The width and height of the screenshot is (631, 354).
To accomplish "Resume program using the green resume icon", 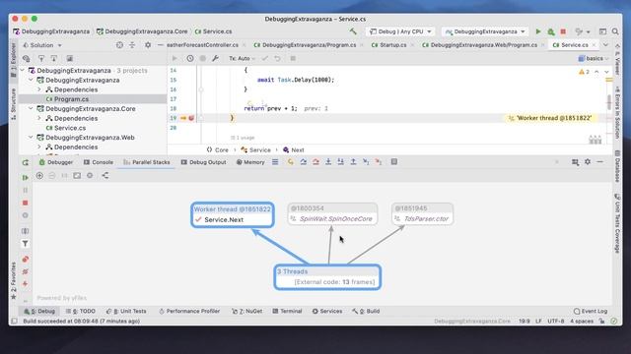I will (26, 177).
